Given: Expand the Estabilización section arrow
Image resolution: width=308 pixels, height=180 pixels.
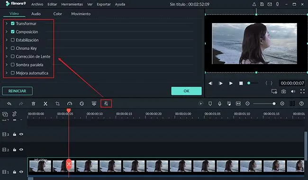Looking at the screenshot, I should [x=7, y=40].
